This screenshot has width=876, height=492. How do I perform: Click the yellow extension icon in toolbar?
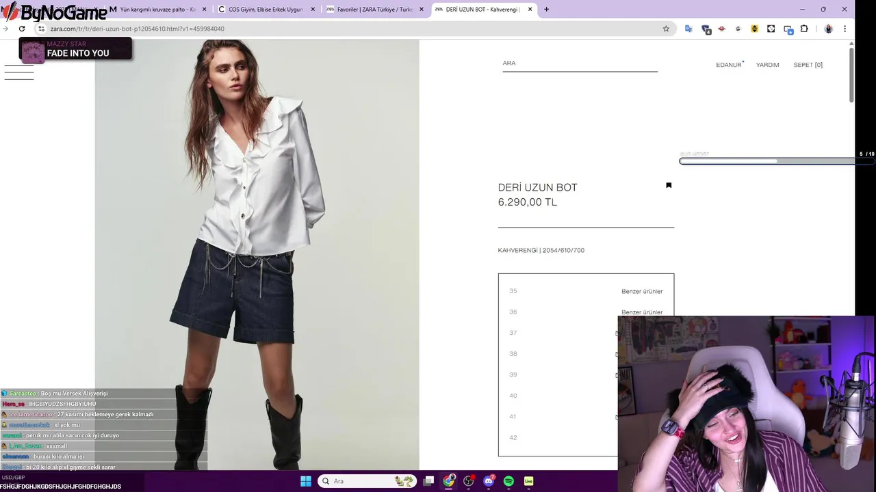click(x=754, y=29)
